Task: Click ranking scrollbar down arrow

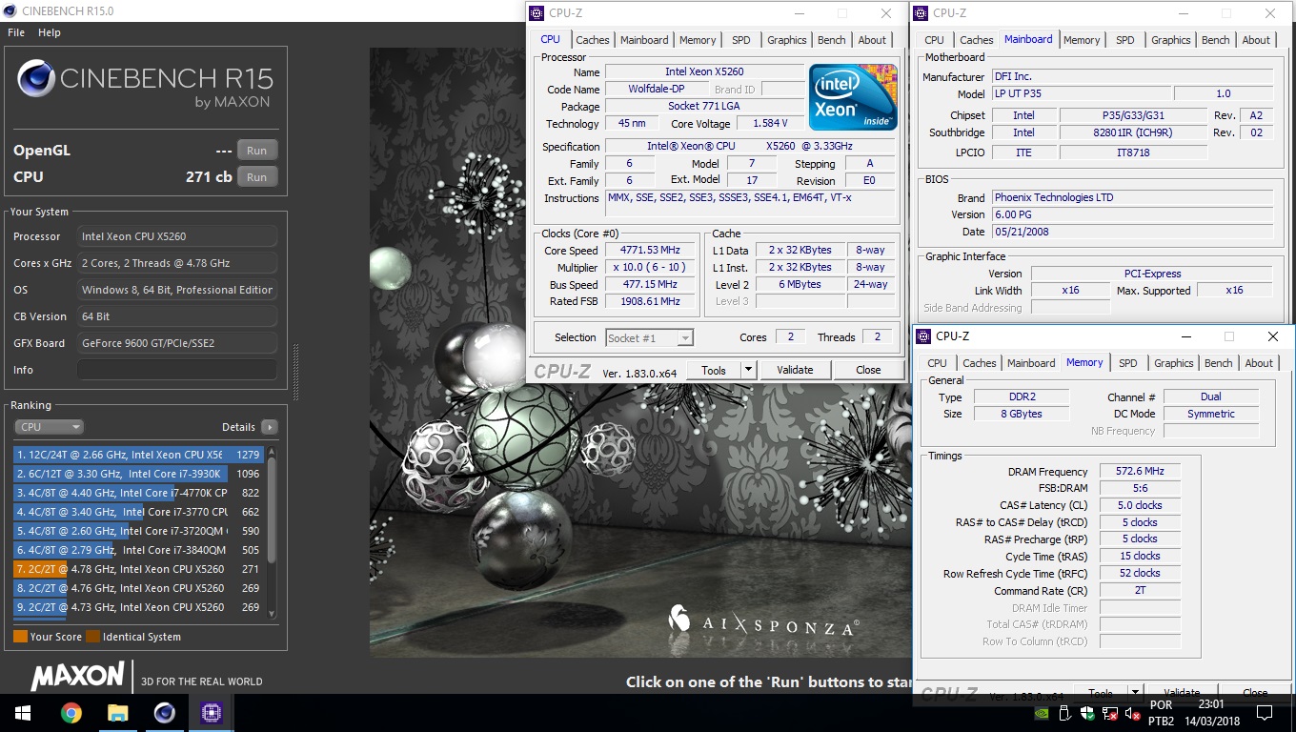Action: (x=272, y=614)
